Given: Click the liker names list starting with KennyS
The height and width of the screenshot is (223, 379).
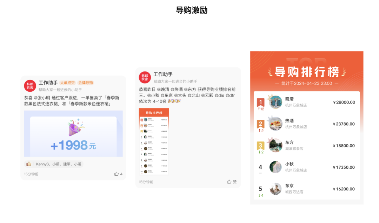Looking at the screenshot, I should pos(58,164).
